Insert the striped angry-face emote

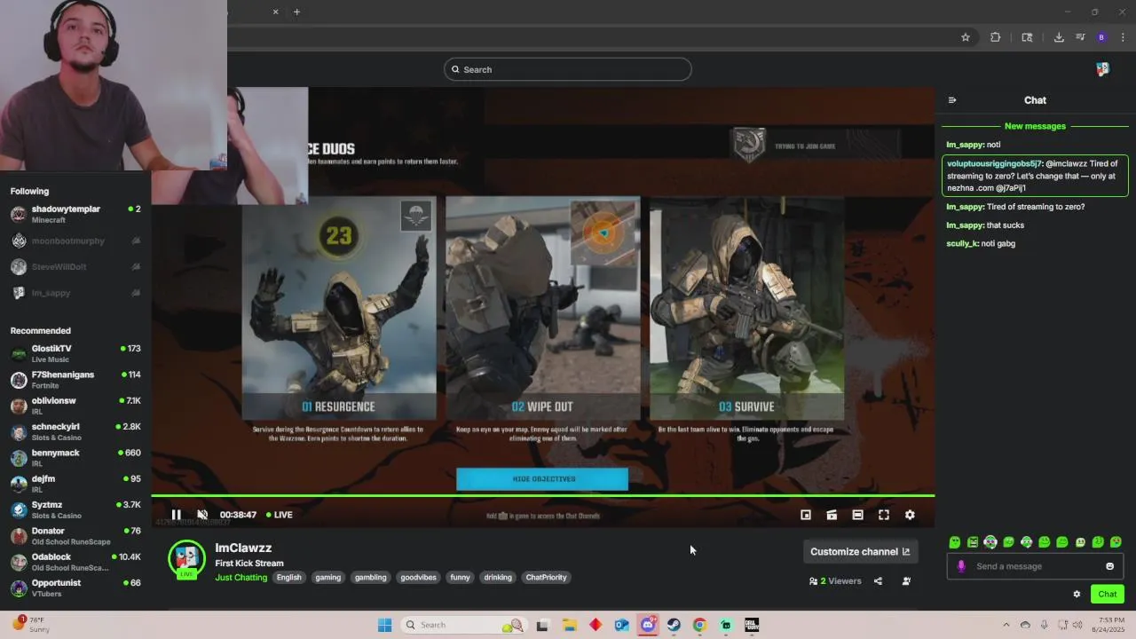tap(973, 542)
